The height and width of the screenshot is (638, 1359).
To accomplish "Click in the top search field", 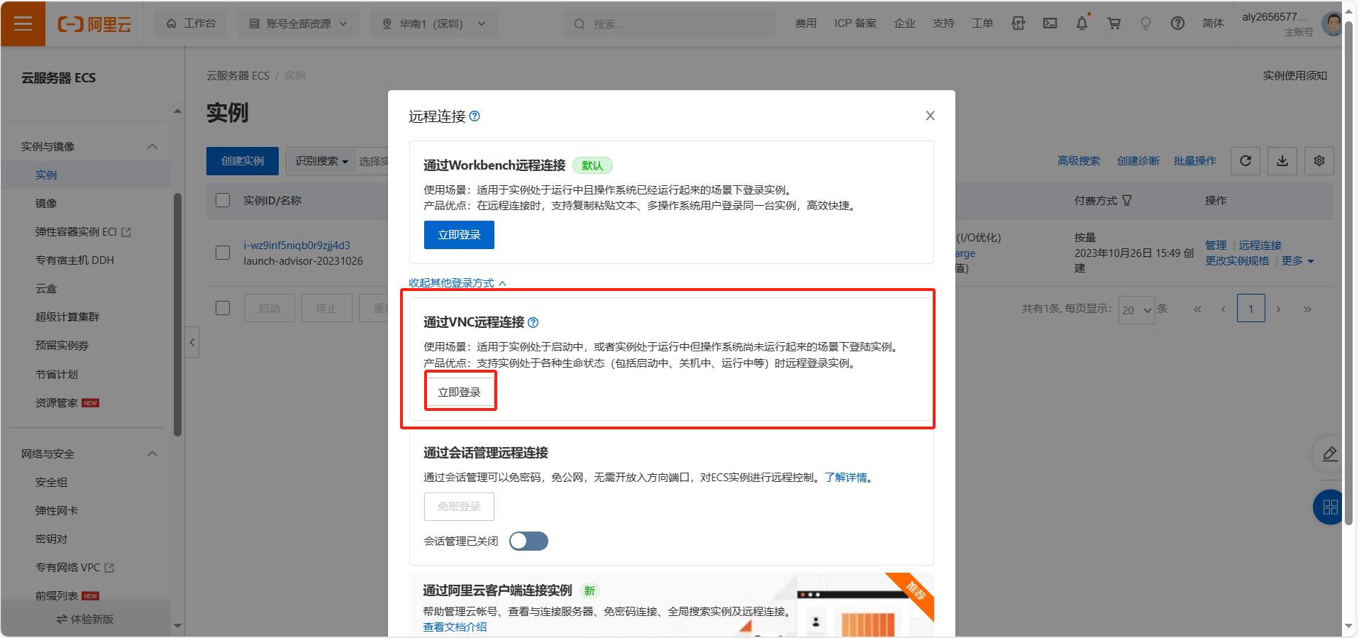I will (670, 24).
